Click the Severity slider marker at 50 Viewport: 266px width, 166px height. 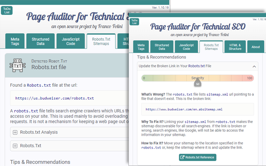pyautogui.click(x=198, y=83)
